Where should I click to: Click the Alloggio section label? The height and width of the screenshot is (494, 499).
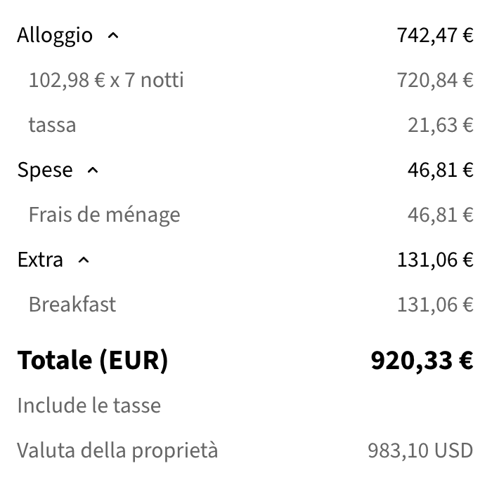click(x=55, y=35)
